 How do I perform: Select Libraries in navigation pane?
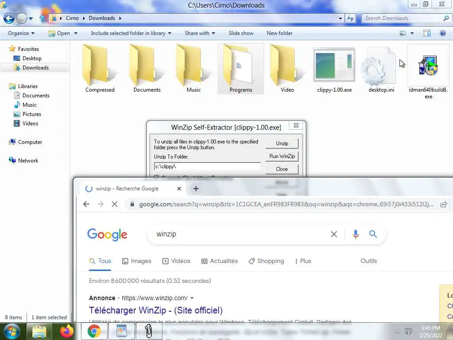click(28, 86)
